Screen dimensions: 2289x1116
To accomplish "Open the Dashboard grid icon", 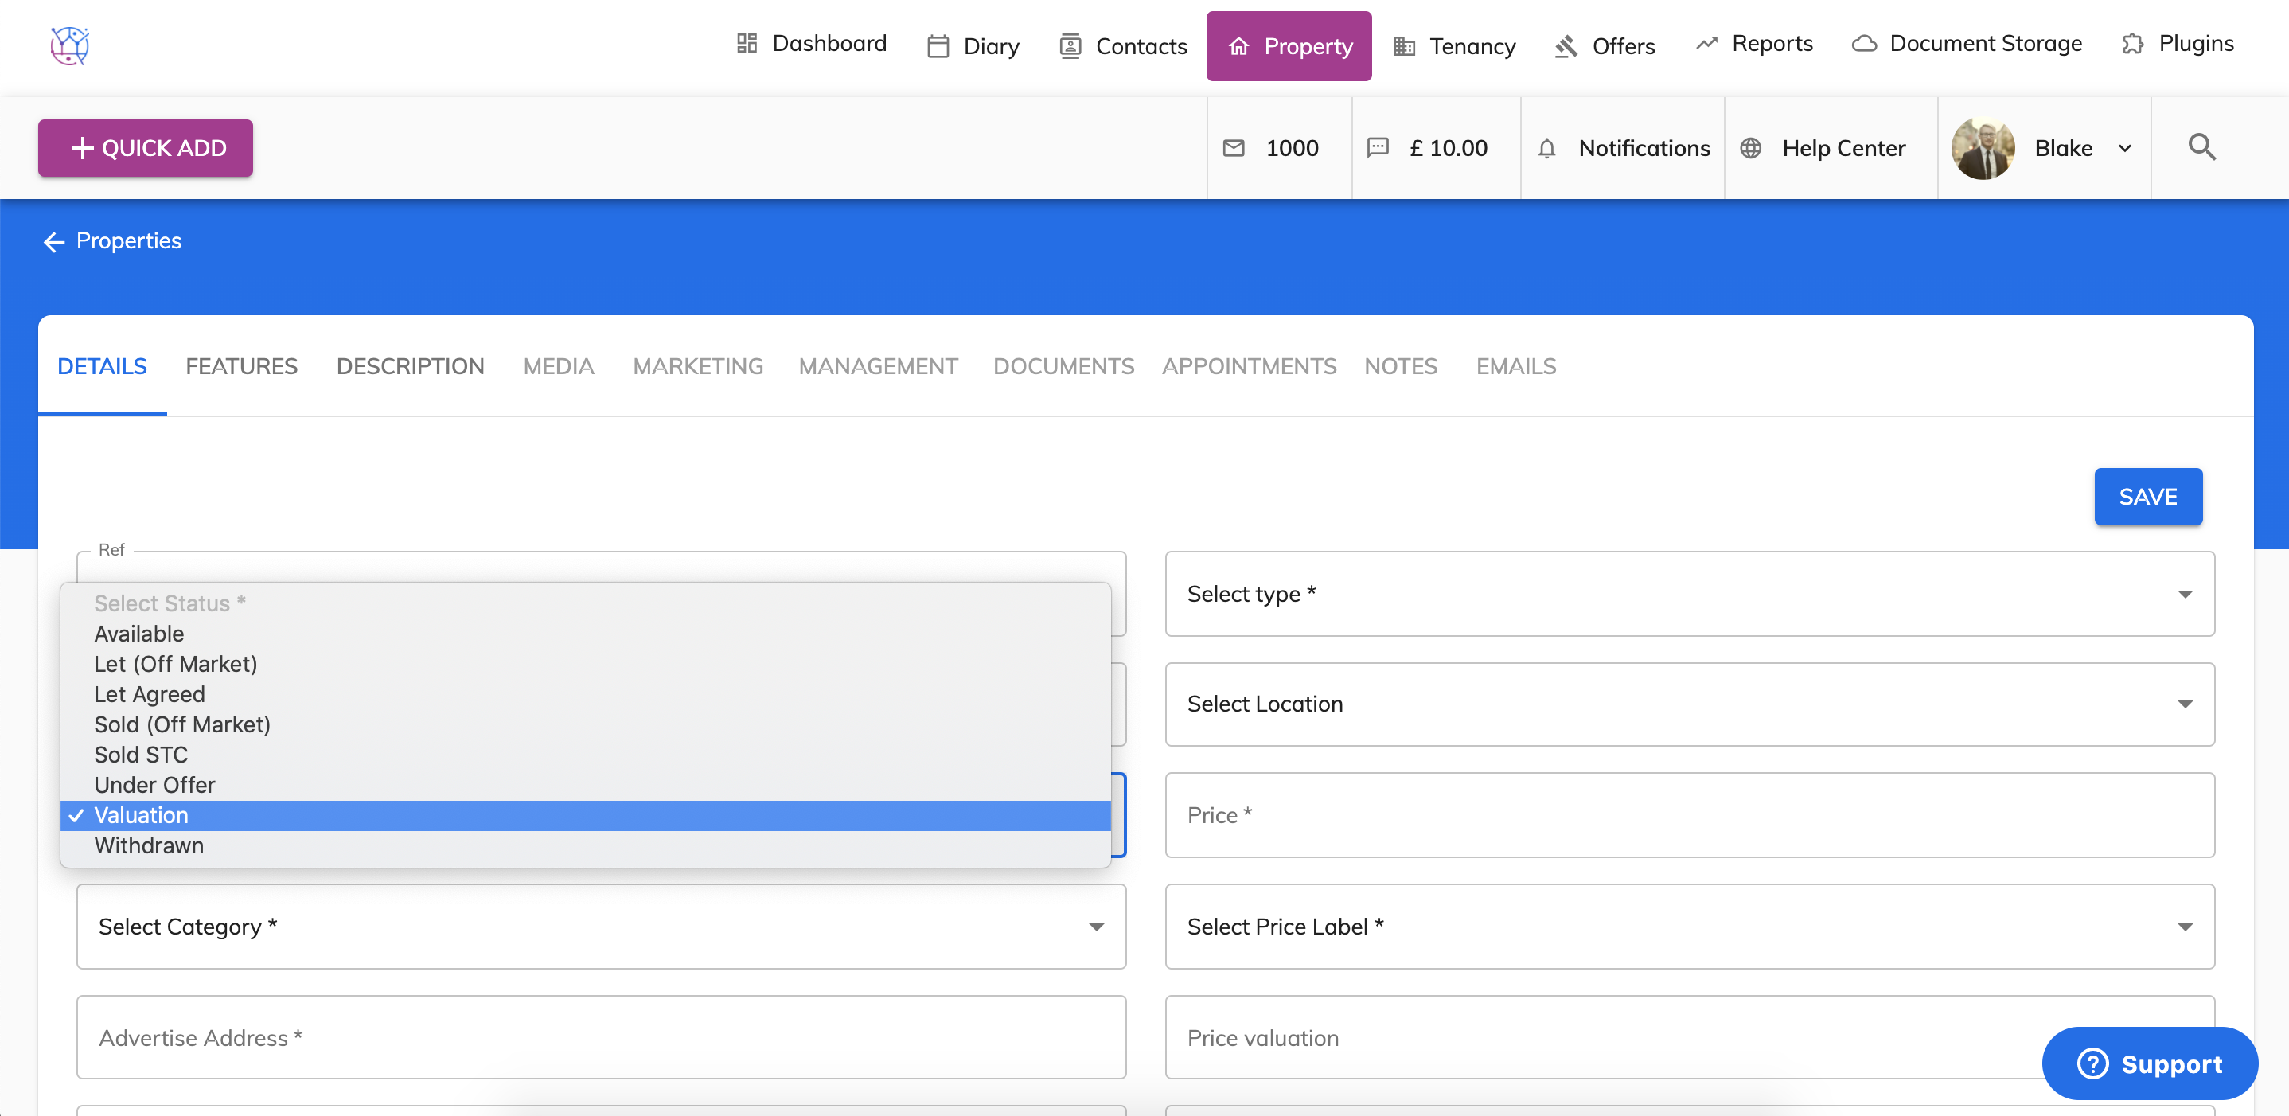I will 747,44.
